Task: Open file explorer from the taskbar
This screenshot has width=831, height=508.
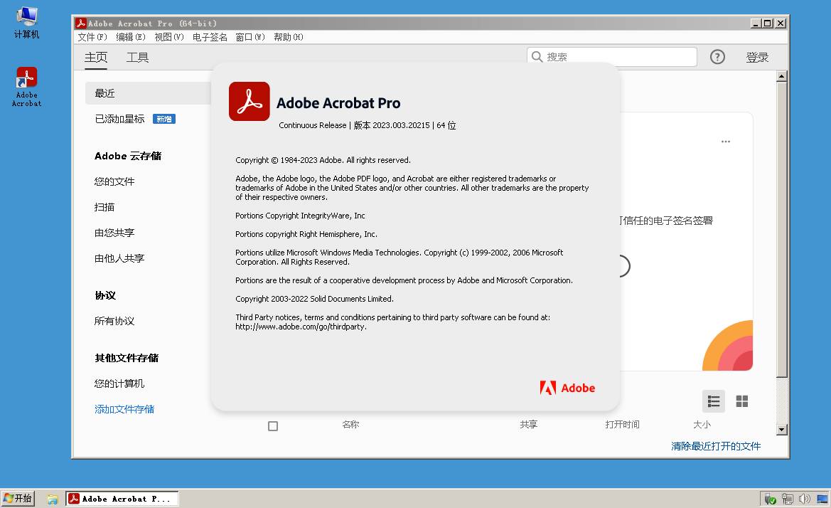Action: coord(52,499)
